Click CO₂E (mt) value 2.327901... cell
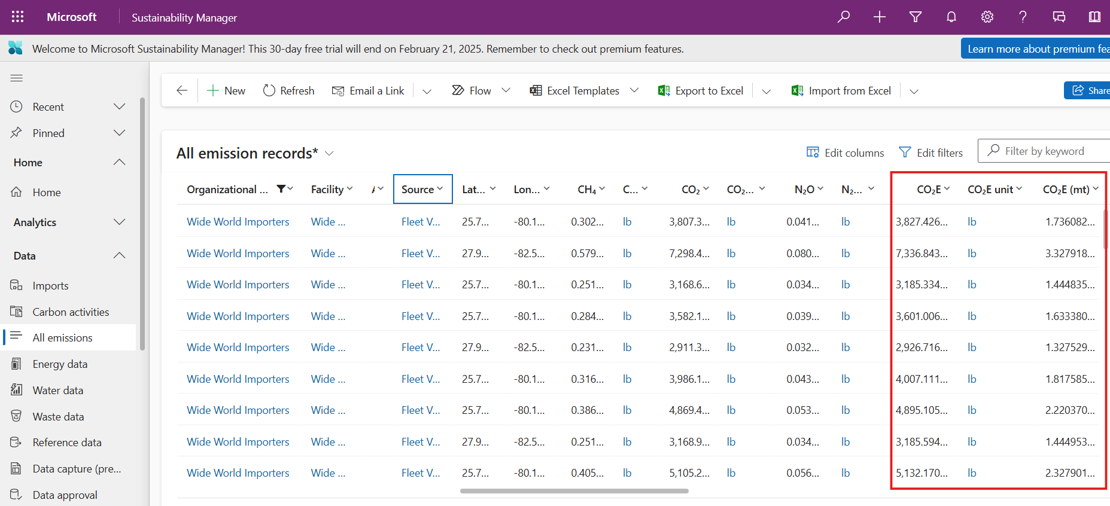Screen dimensions: 1110x506 [1070, 473]
